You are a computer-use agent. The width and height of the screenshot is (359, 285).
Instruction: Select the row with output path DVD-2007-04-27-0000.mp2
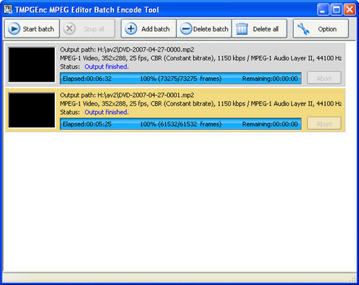tap(175, 65)
